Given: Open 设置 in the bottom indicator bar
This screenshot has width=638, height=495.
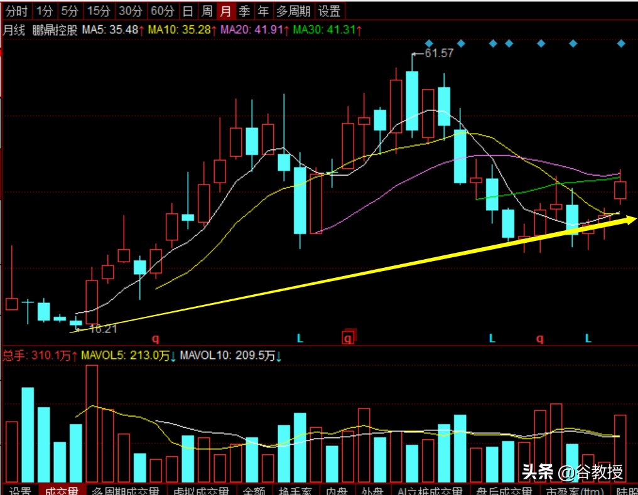Looking at the screenshot, I should [20, 490].
